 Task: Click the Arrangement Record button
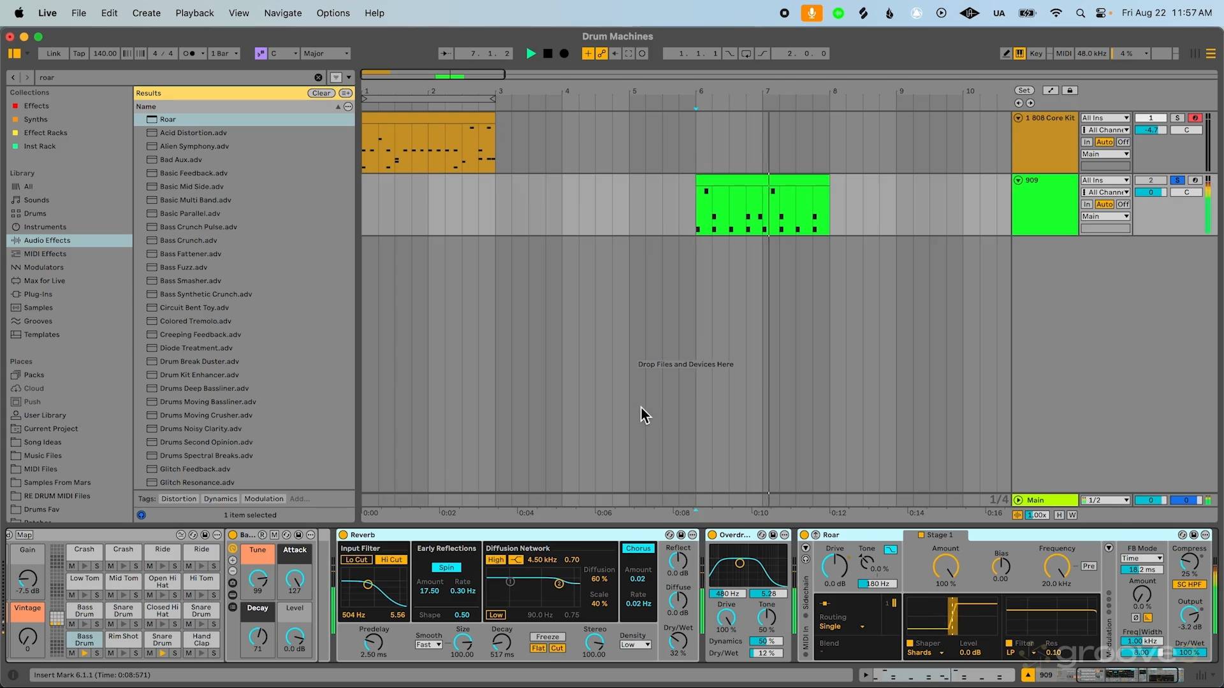click(x=564, y=54)
